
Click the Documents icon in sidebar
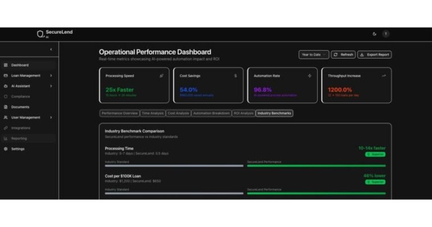click(5, 107)
